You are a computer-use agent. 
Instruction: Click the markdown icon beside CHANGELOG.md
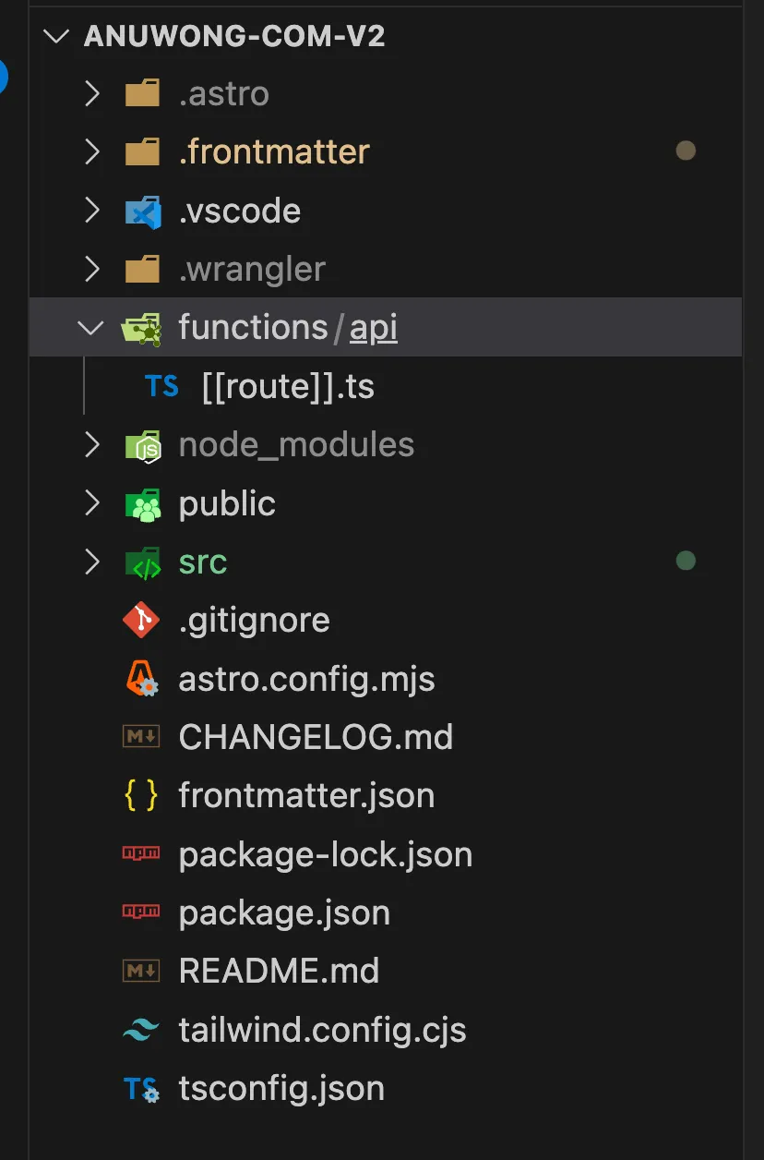(141, 737)
